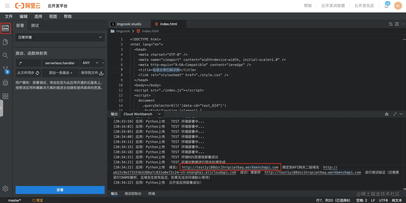Open the 编辑 menu
This screenshot has height=203, width=406.
coord(24,16)
